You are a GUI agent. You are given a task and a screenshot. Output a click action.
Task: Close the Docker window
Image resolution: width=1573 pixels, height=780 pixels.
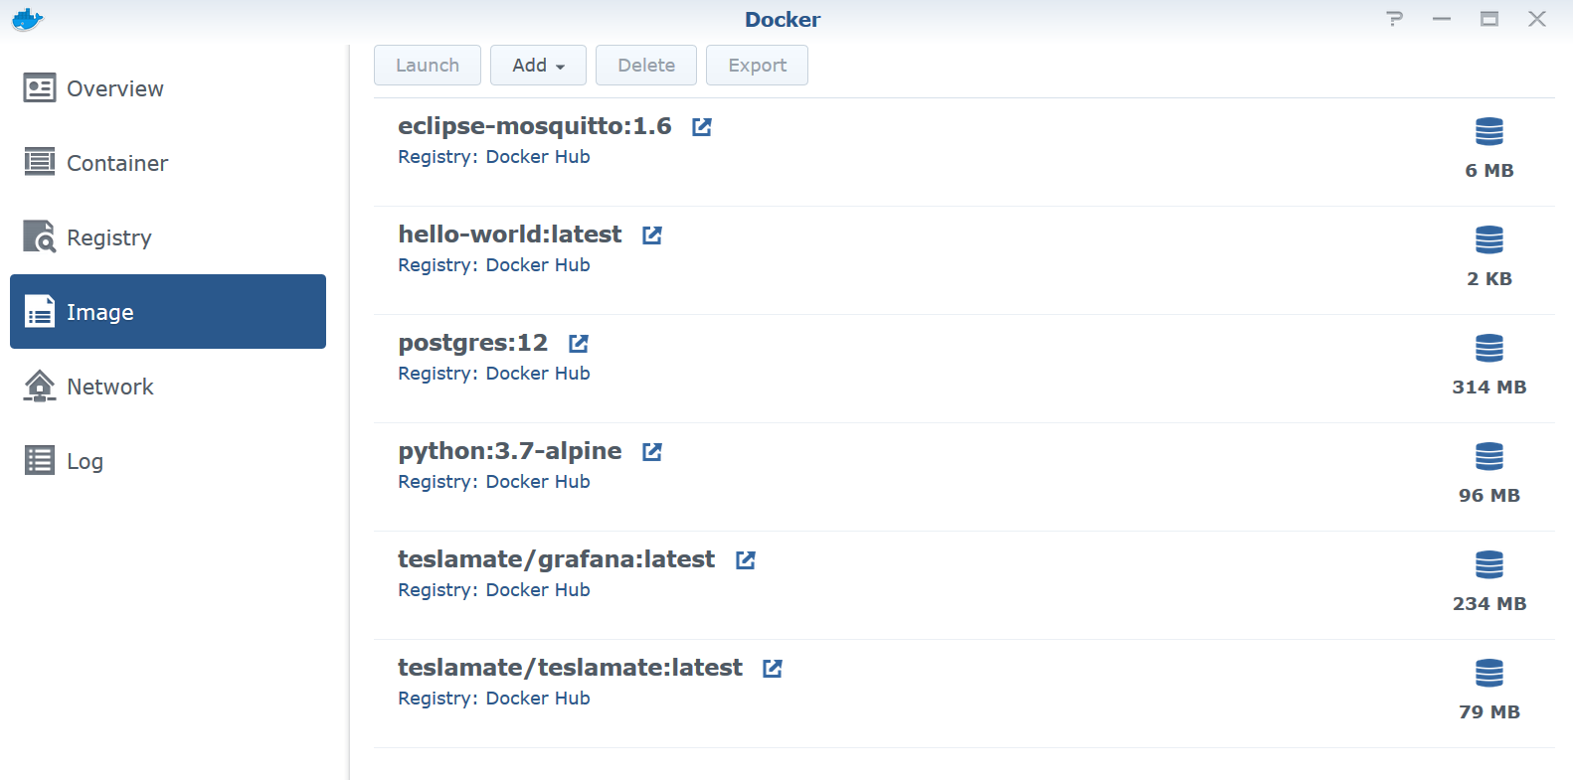[1537, 19]
